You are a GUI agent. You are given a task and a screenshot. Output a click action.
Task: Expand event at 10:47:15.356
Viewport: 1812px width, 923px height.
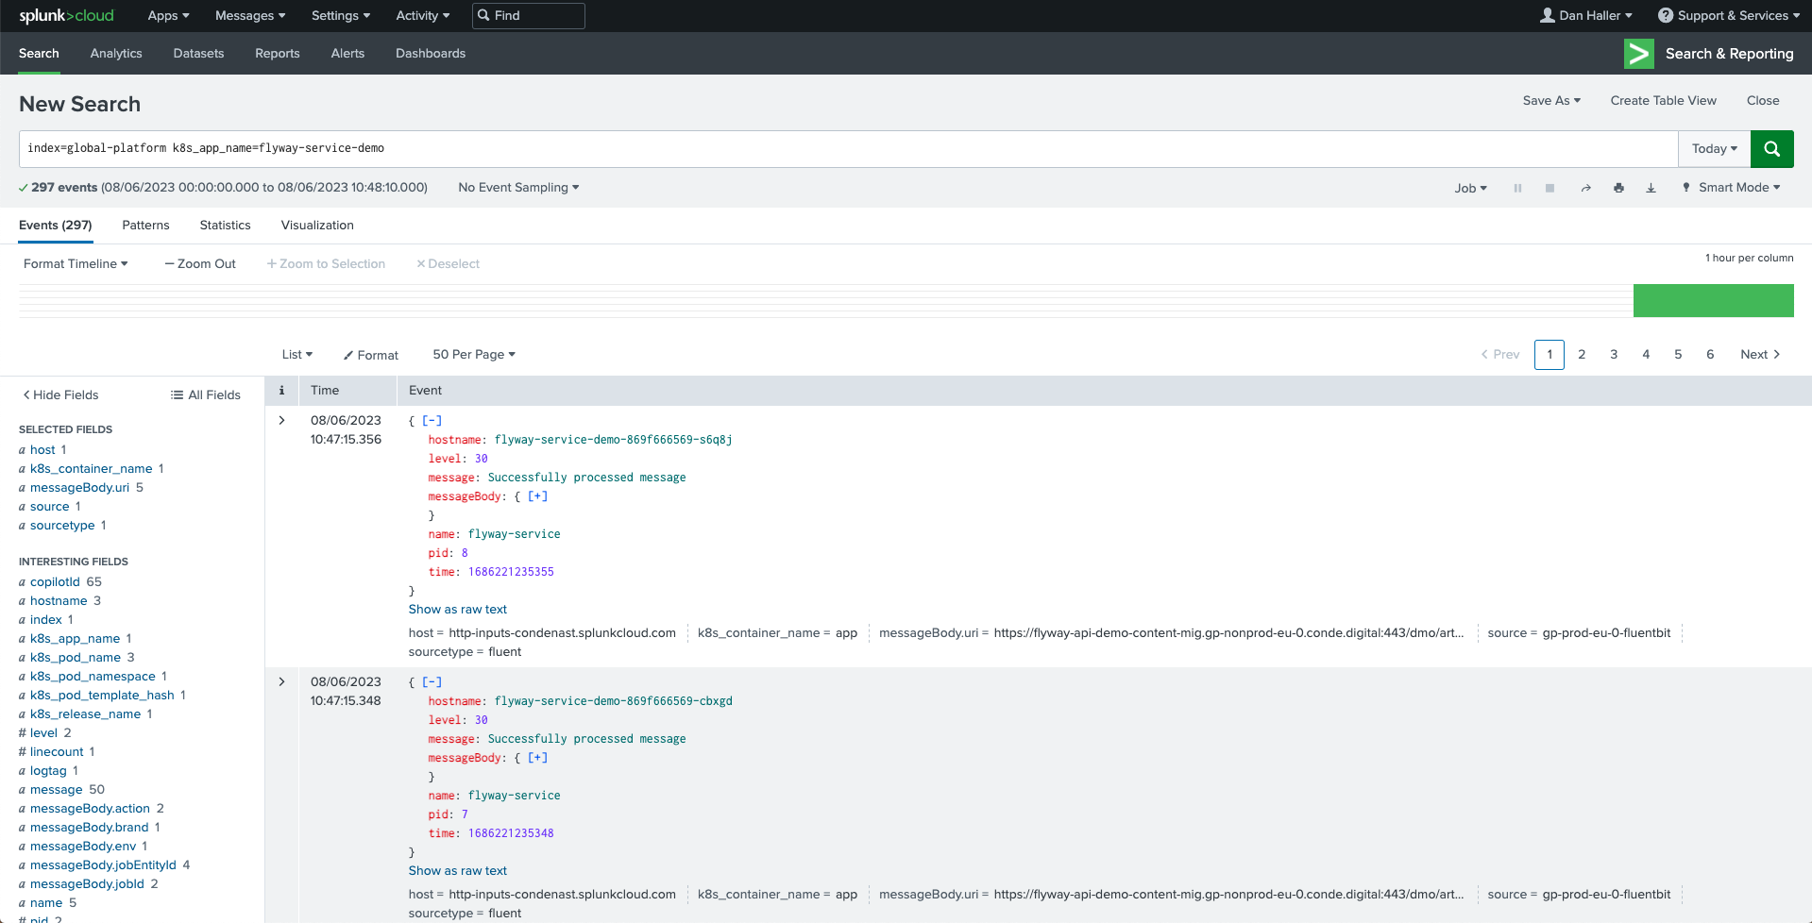(281, 420)
